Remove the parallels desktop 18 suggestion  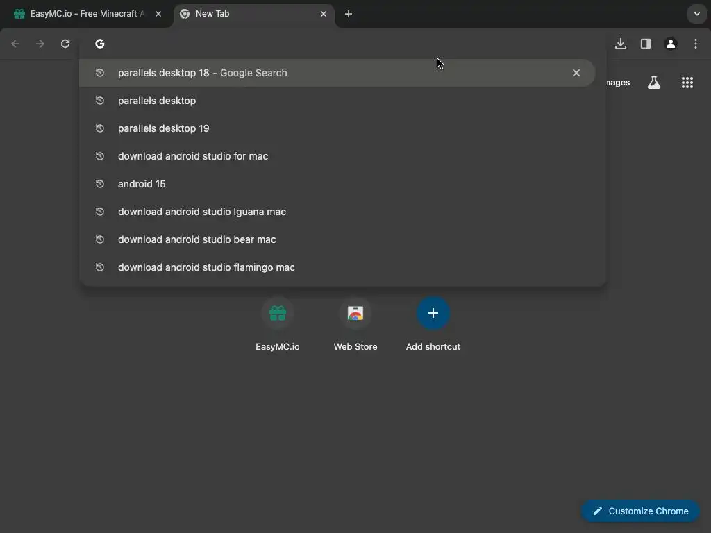coord(576,73)
